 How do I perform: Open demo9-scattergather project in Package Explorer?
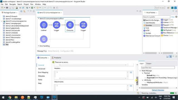pos(13,42)
